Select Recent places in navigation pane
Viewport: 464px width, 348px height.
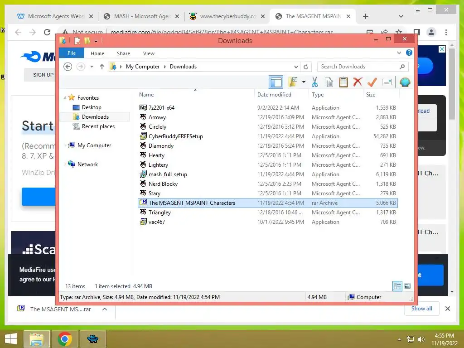(x=98, y=126)
